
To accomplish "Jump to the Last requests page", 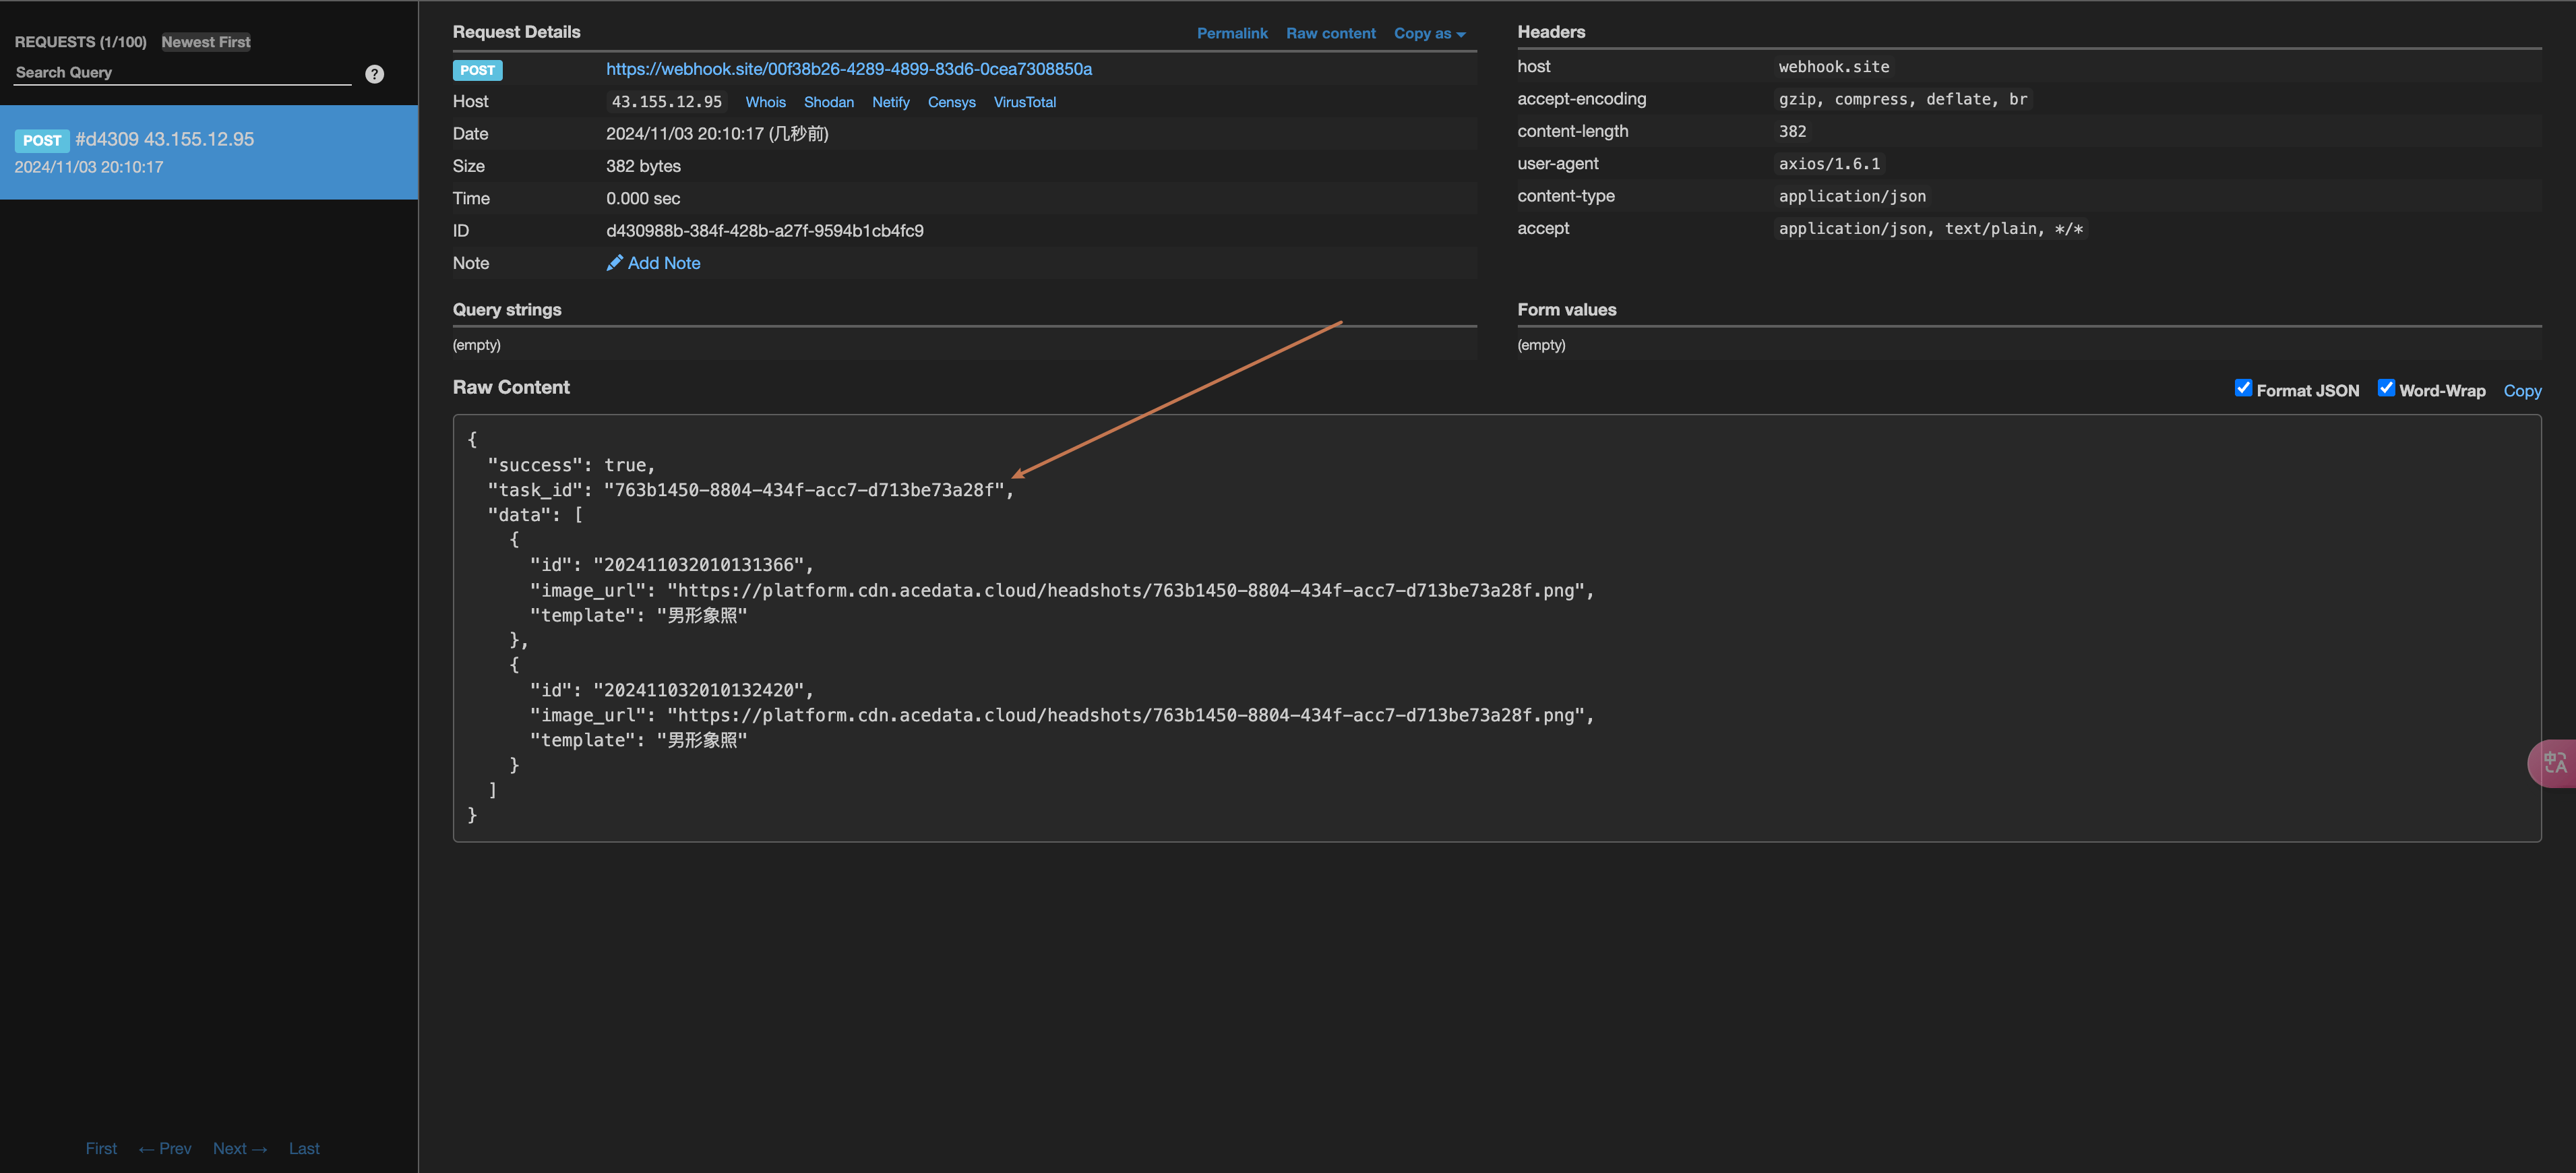I will (x=304, y=1148).
